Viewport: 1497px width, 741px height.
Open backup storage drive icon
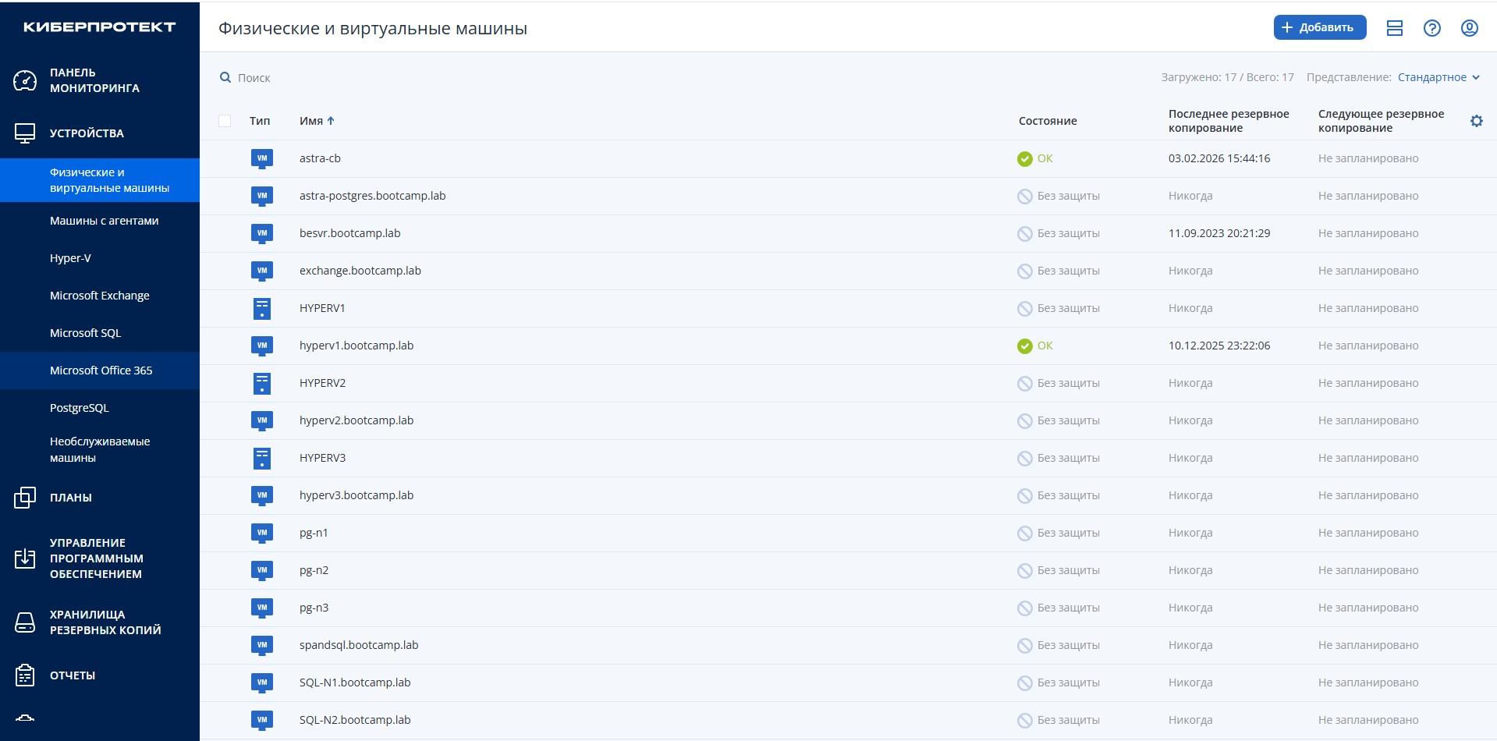pyautogui.click(x=25, y=622)
